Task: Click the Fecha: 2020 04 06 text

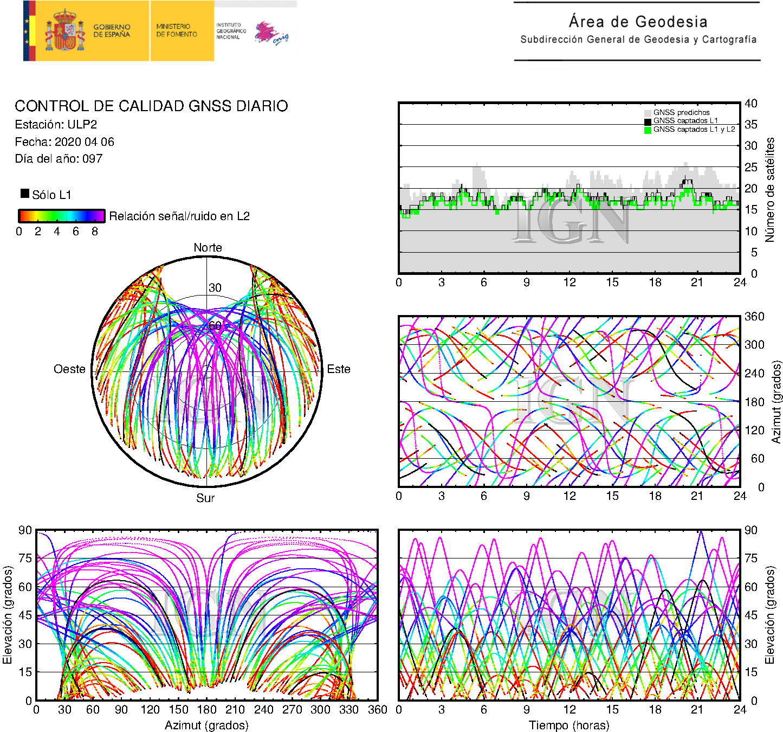Action: (x=64, y=142)
